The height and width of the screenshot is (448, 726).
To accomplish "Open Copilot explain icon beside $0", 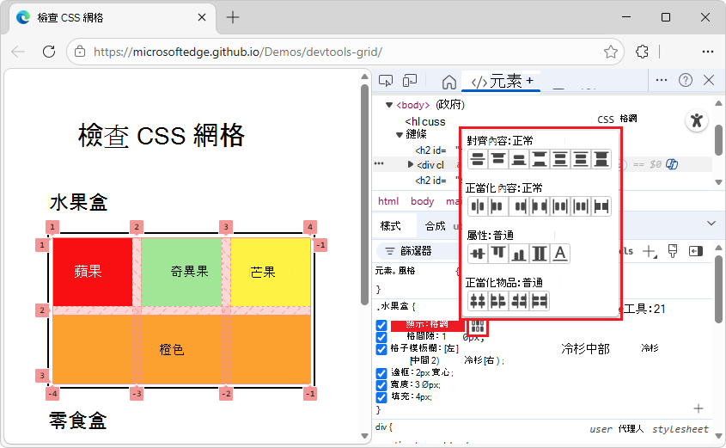I will click(672, 164).
